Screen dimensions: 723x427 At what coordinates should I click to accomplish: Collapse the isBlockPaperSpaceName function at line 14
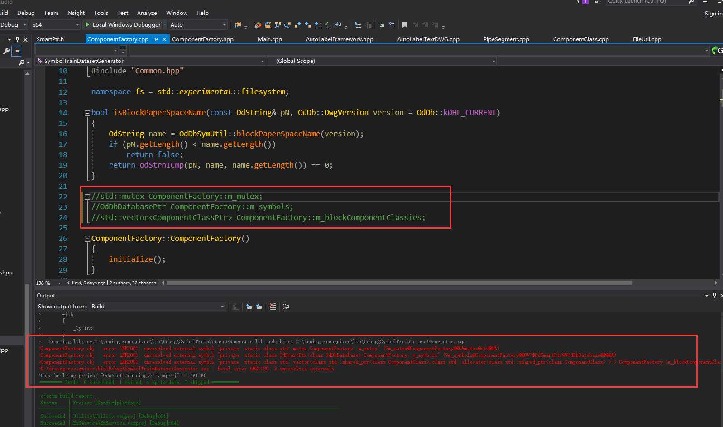click(x=87, y=113)
